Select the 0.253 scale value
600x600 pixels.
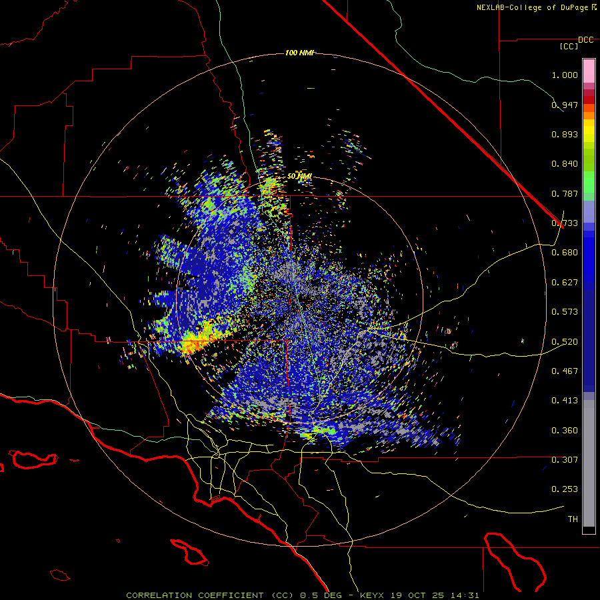tap(565, 489)
